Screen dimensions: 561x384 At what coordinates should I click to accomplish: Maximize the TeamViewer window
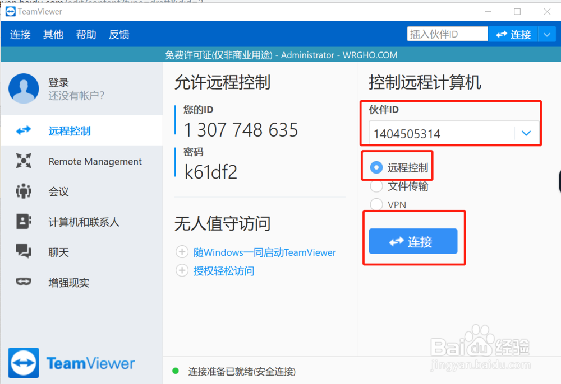click(x=517, y=12)
